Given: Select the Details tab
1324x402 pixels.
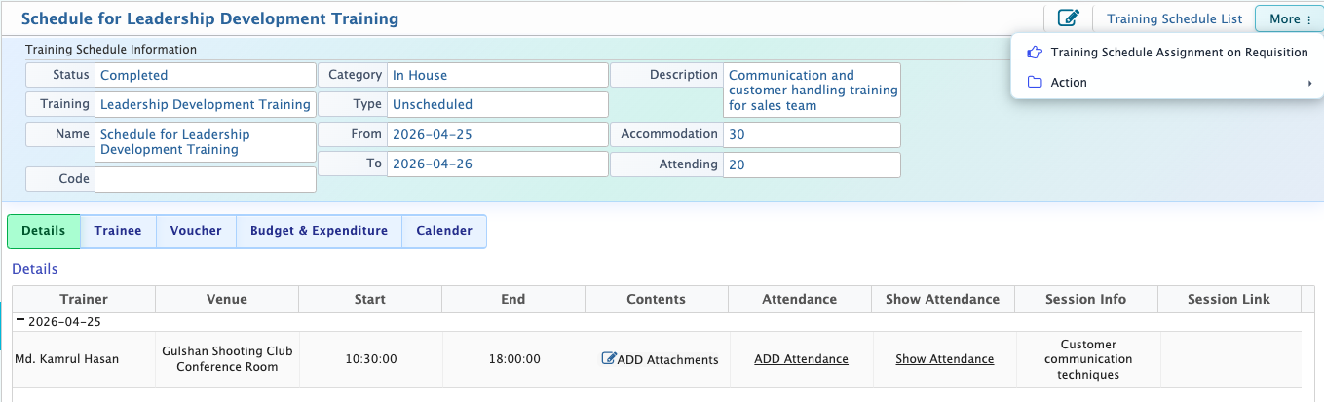Looking at the screenshot, I should pos(44,231).
